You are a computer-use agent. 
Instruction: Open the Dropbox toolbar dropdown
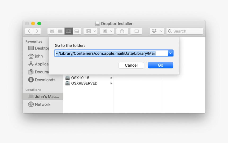pos(157,31)
